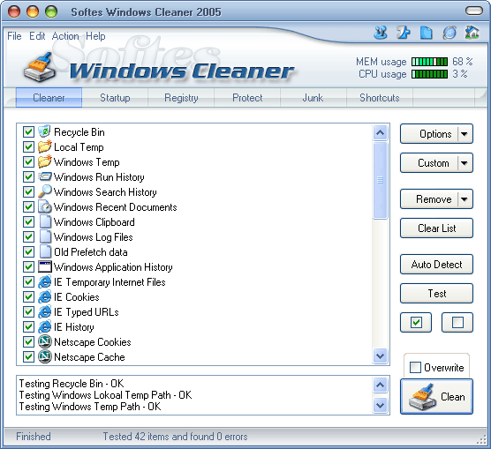
Task: Uncheck the Recycle Bin checkbox
Action: (28, 132)
